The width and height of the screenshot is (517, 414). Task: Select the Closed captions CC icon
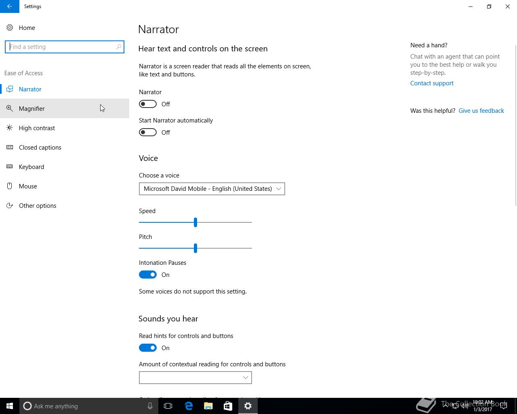point(10,148)
